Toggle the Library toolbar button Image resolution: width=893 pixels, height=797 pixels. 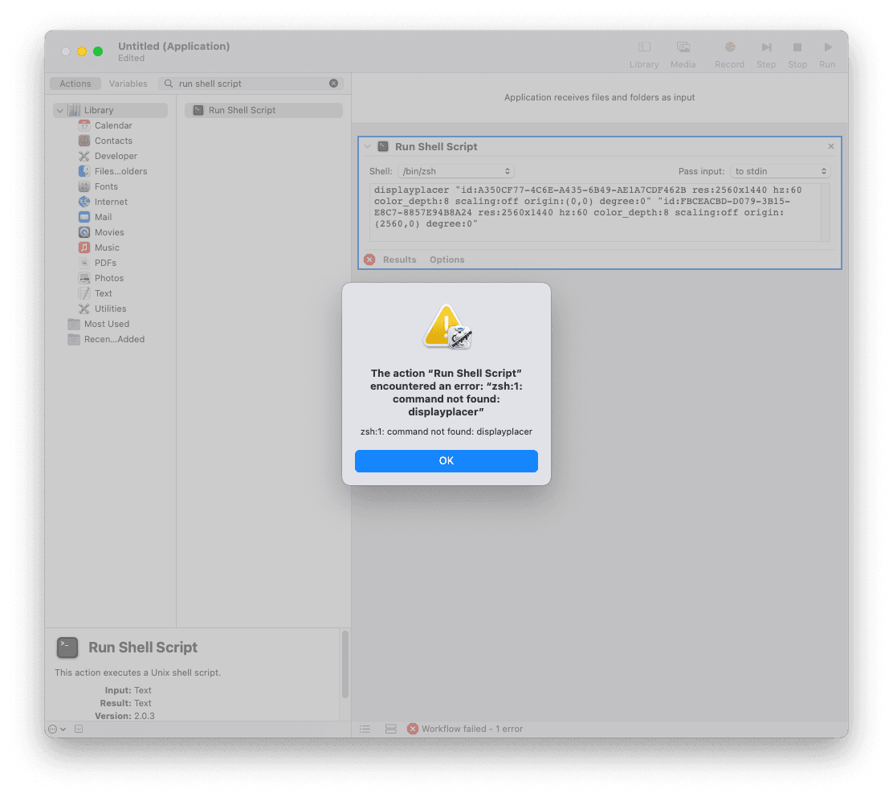pos(644,54)
